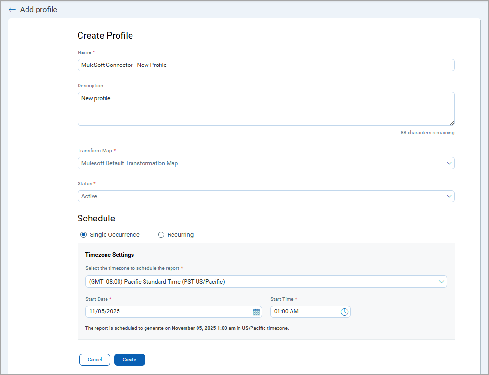This screenshot has height=375, width=489.
Task: Open the Transform Map dropdown
Action: coord(265,163)
